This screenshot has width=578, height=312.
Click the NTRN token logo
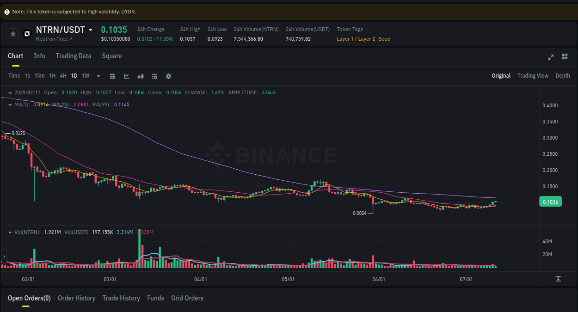tap(26, 33)
